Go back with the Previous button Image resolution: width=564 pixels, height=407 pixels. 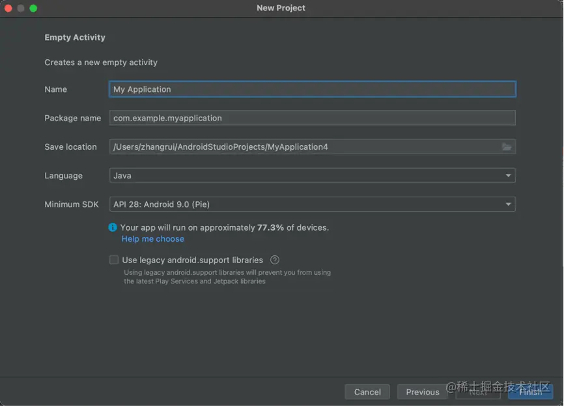click(x=423, y=392)
